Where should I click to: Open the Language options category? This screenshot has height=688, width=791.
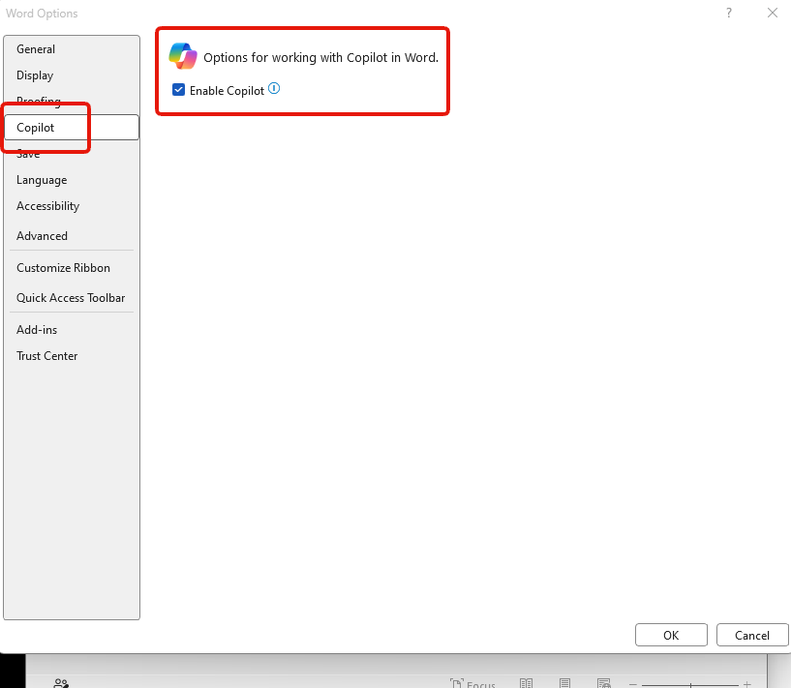tap(72, 180)
